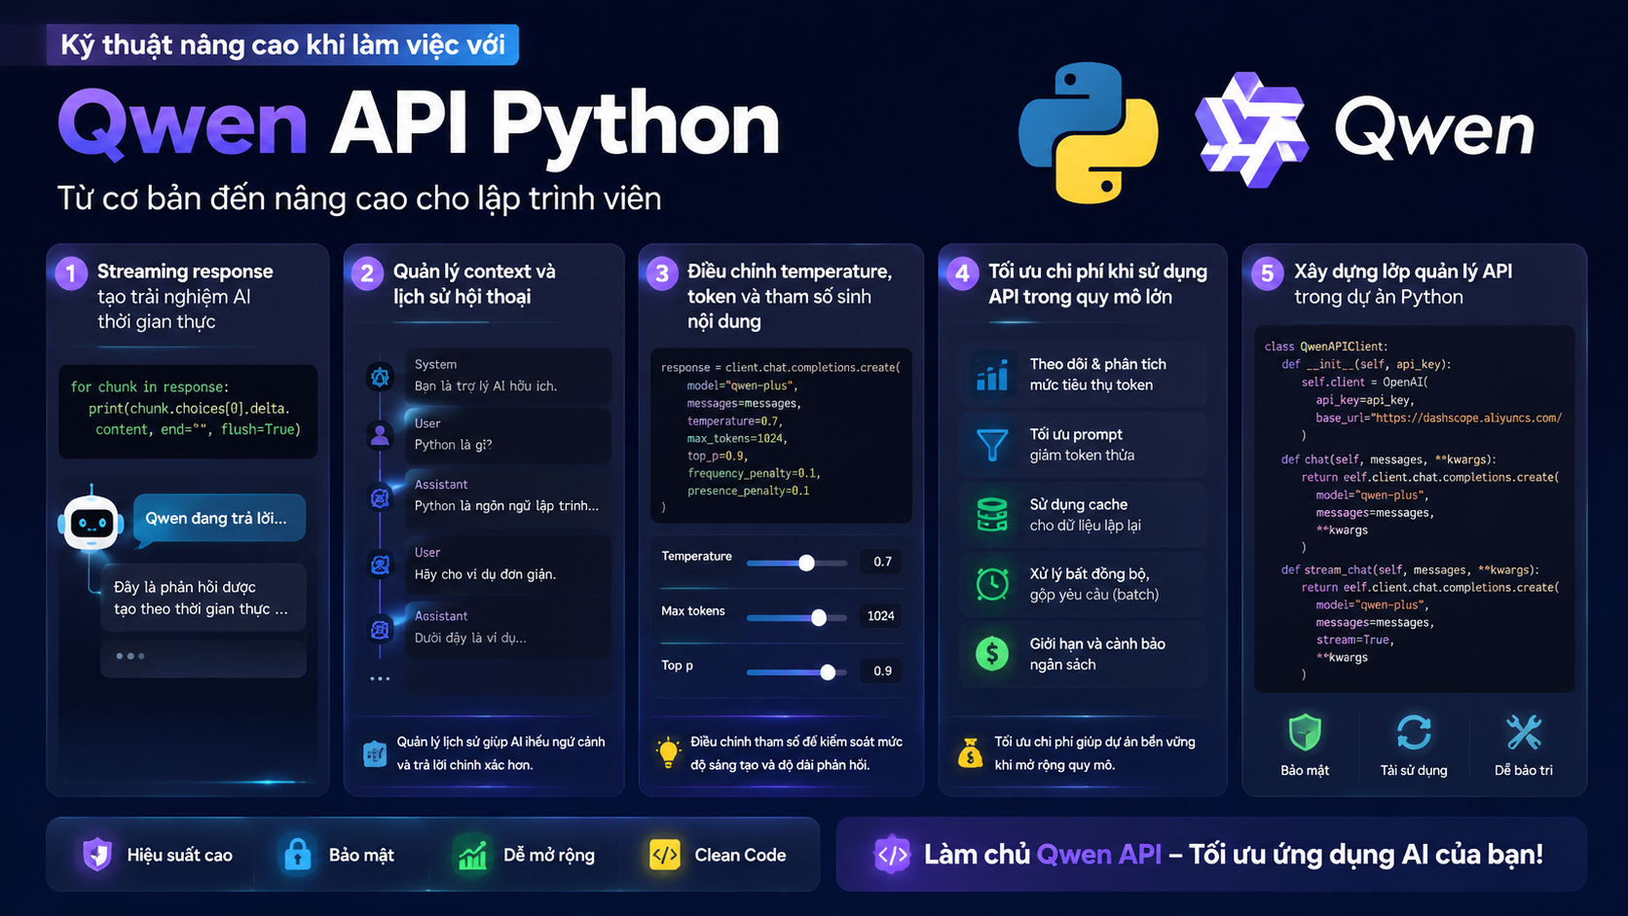Click the clock icon for async batch processing
The image size is (1628, 916).
[992, 584]
